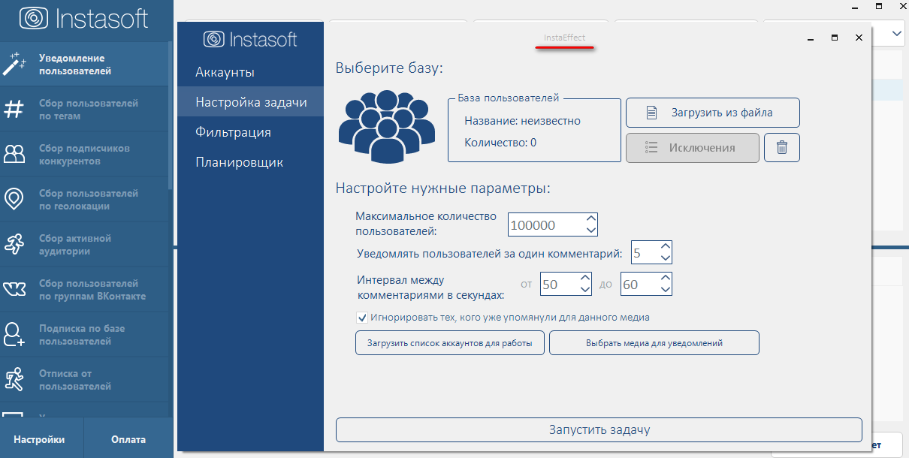
Task: Increase the interval 'от' value
Action: pyautogui.click(x=585, y=279)
